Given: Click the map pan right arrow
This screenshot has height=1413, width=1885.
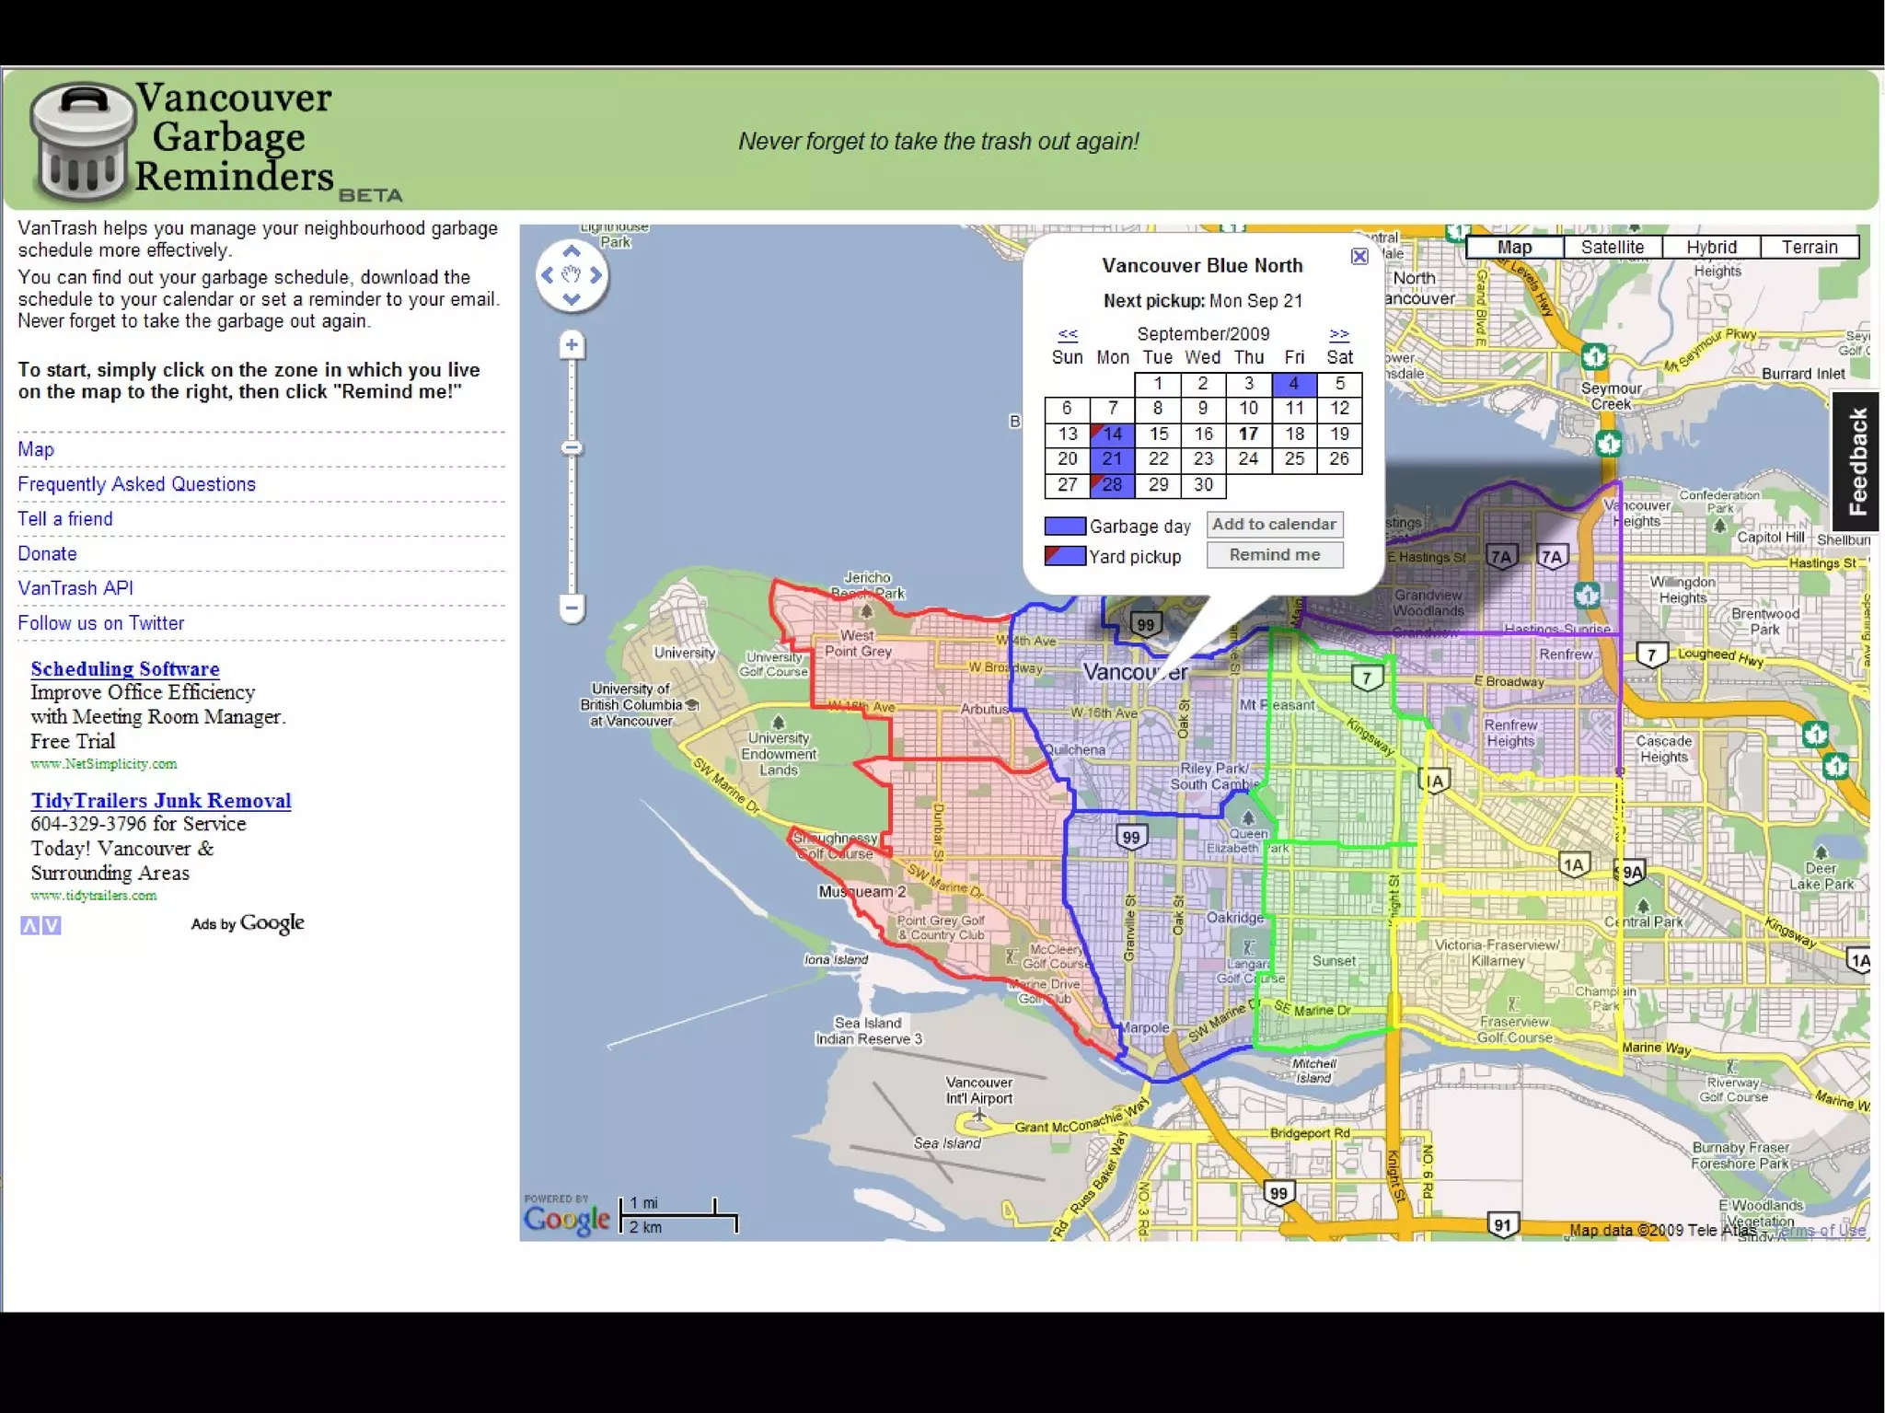Looking at the screenshot, I should (596, 274).
